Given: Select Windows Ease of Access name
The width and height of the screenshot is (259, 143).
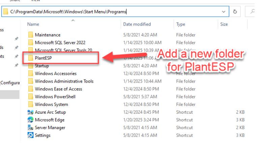Looking at the screenshot, I should coord(58,89).
